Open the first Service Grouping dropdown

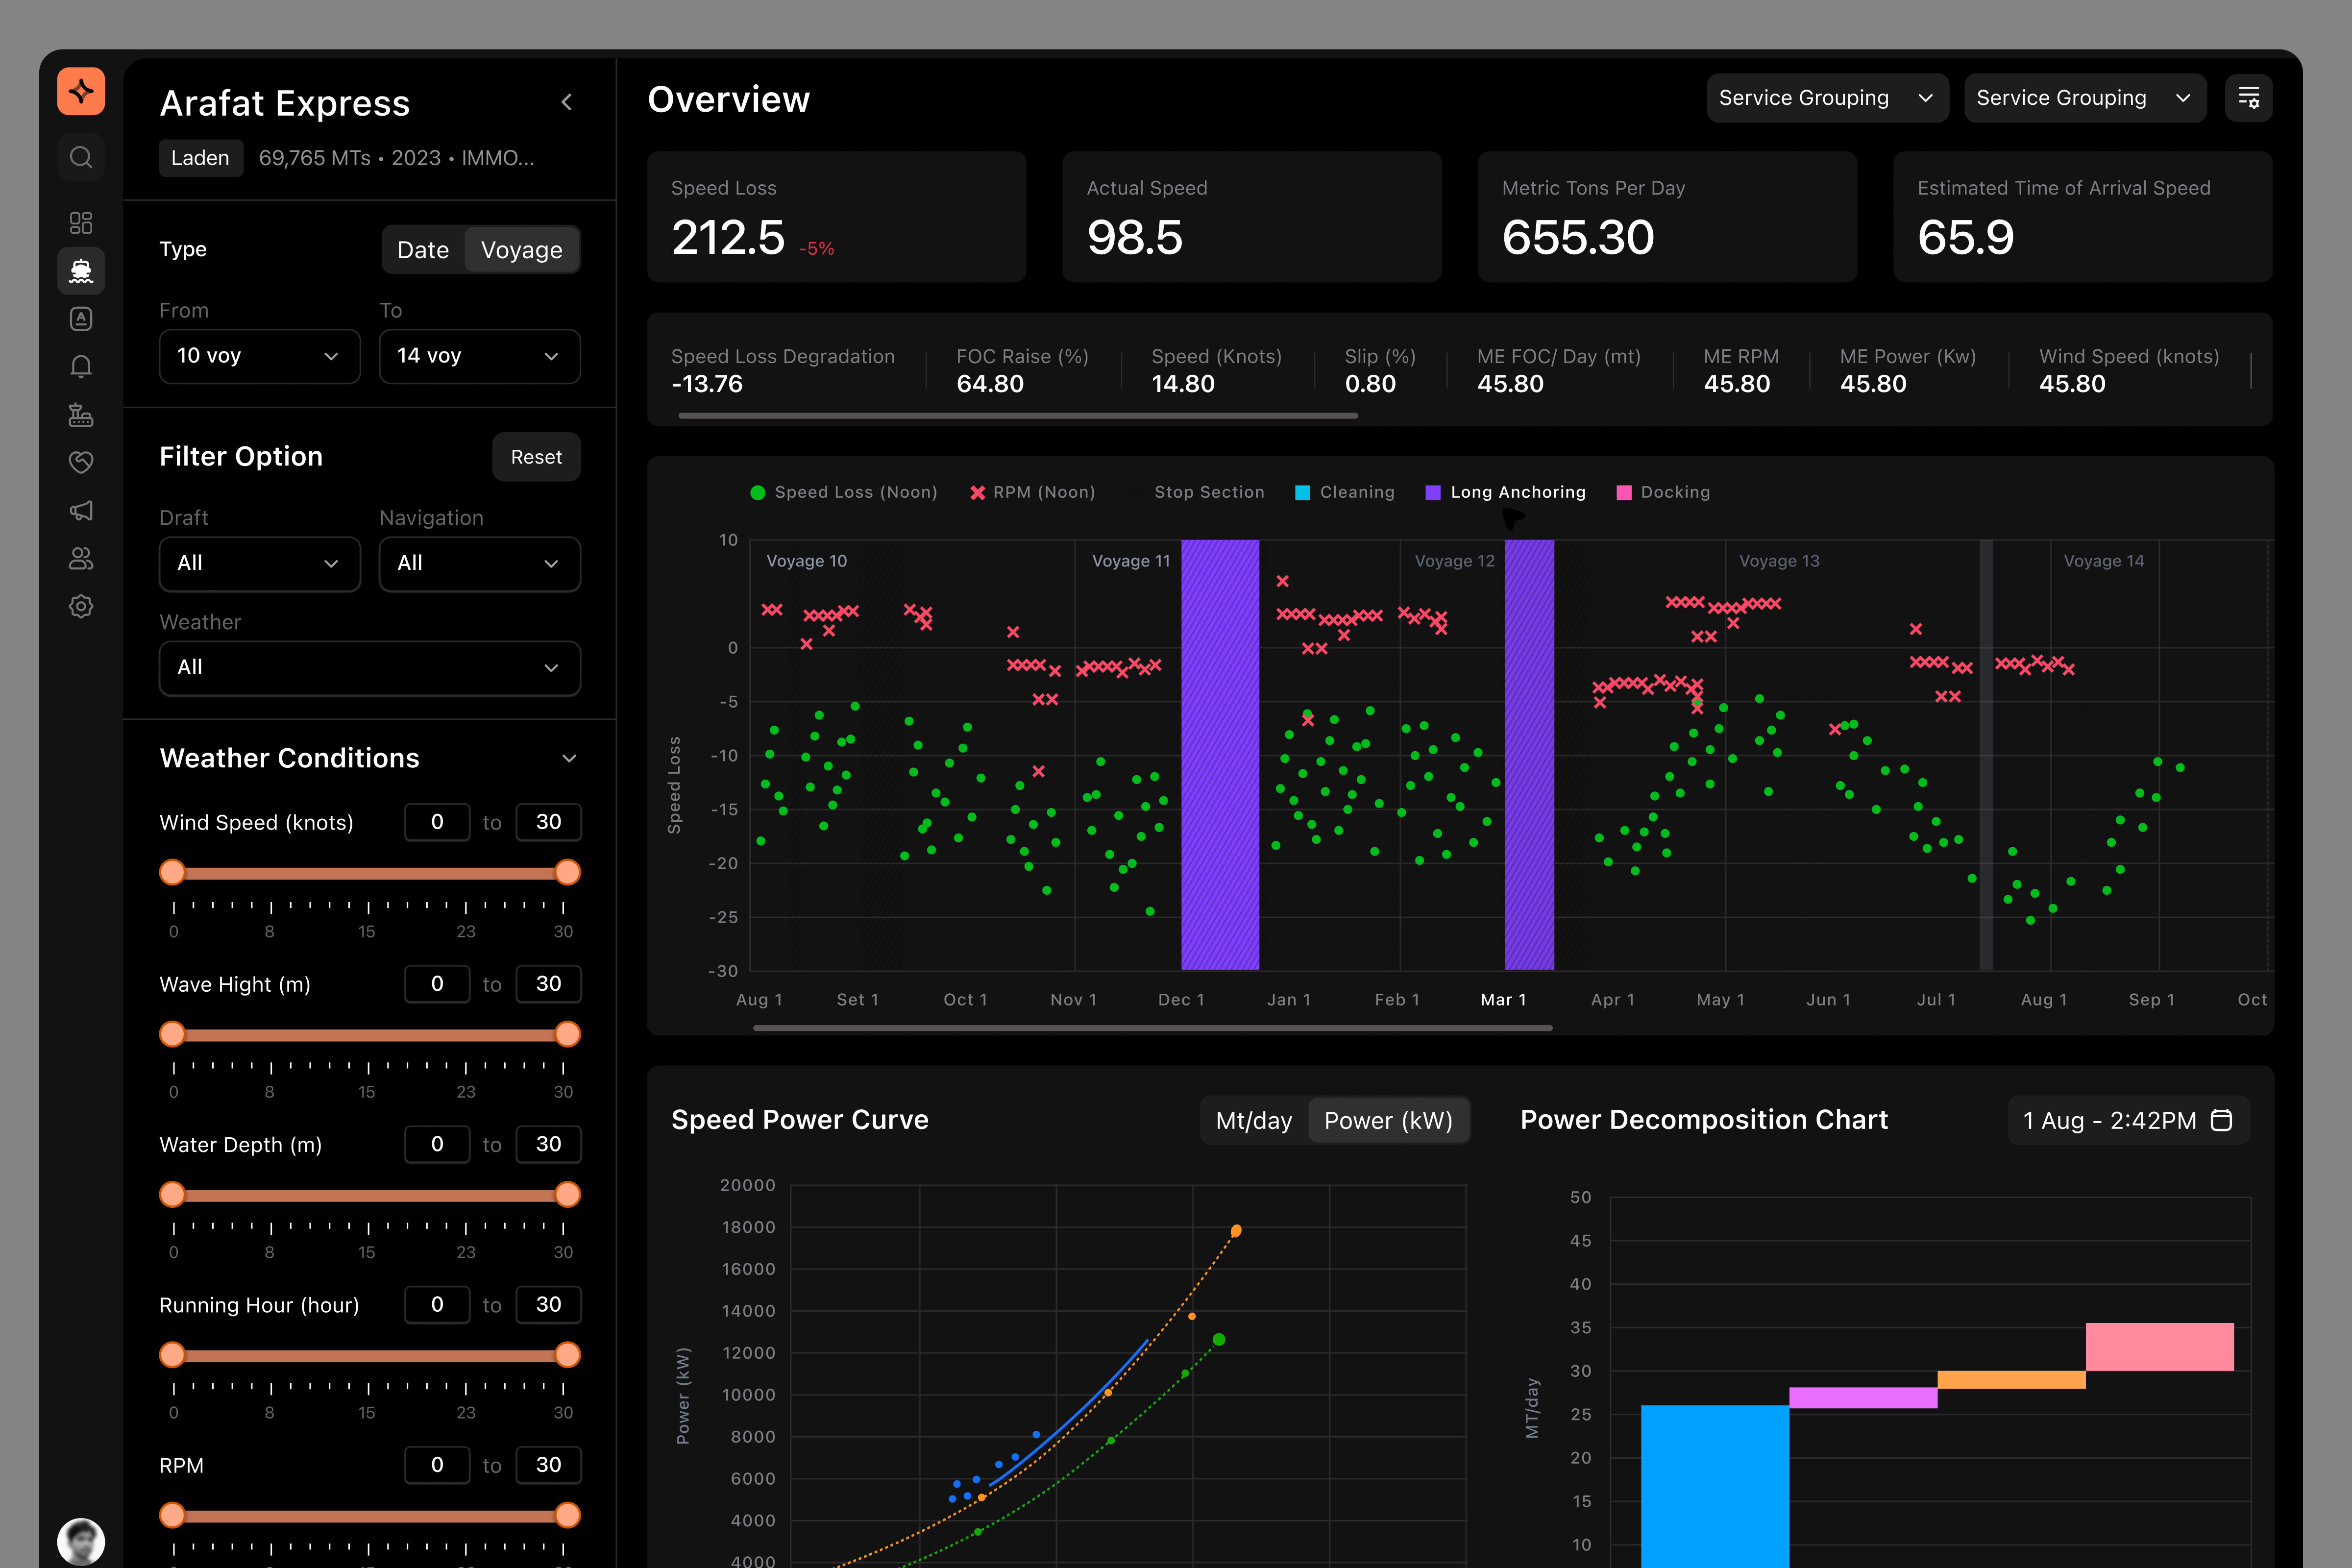1827,98
